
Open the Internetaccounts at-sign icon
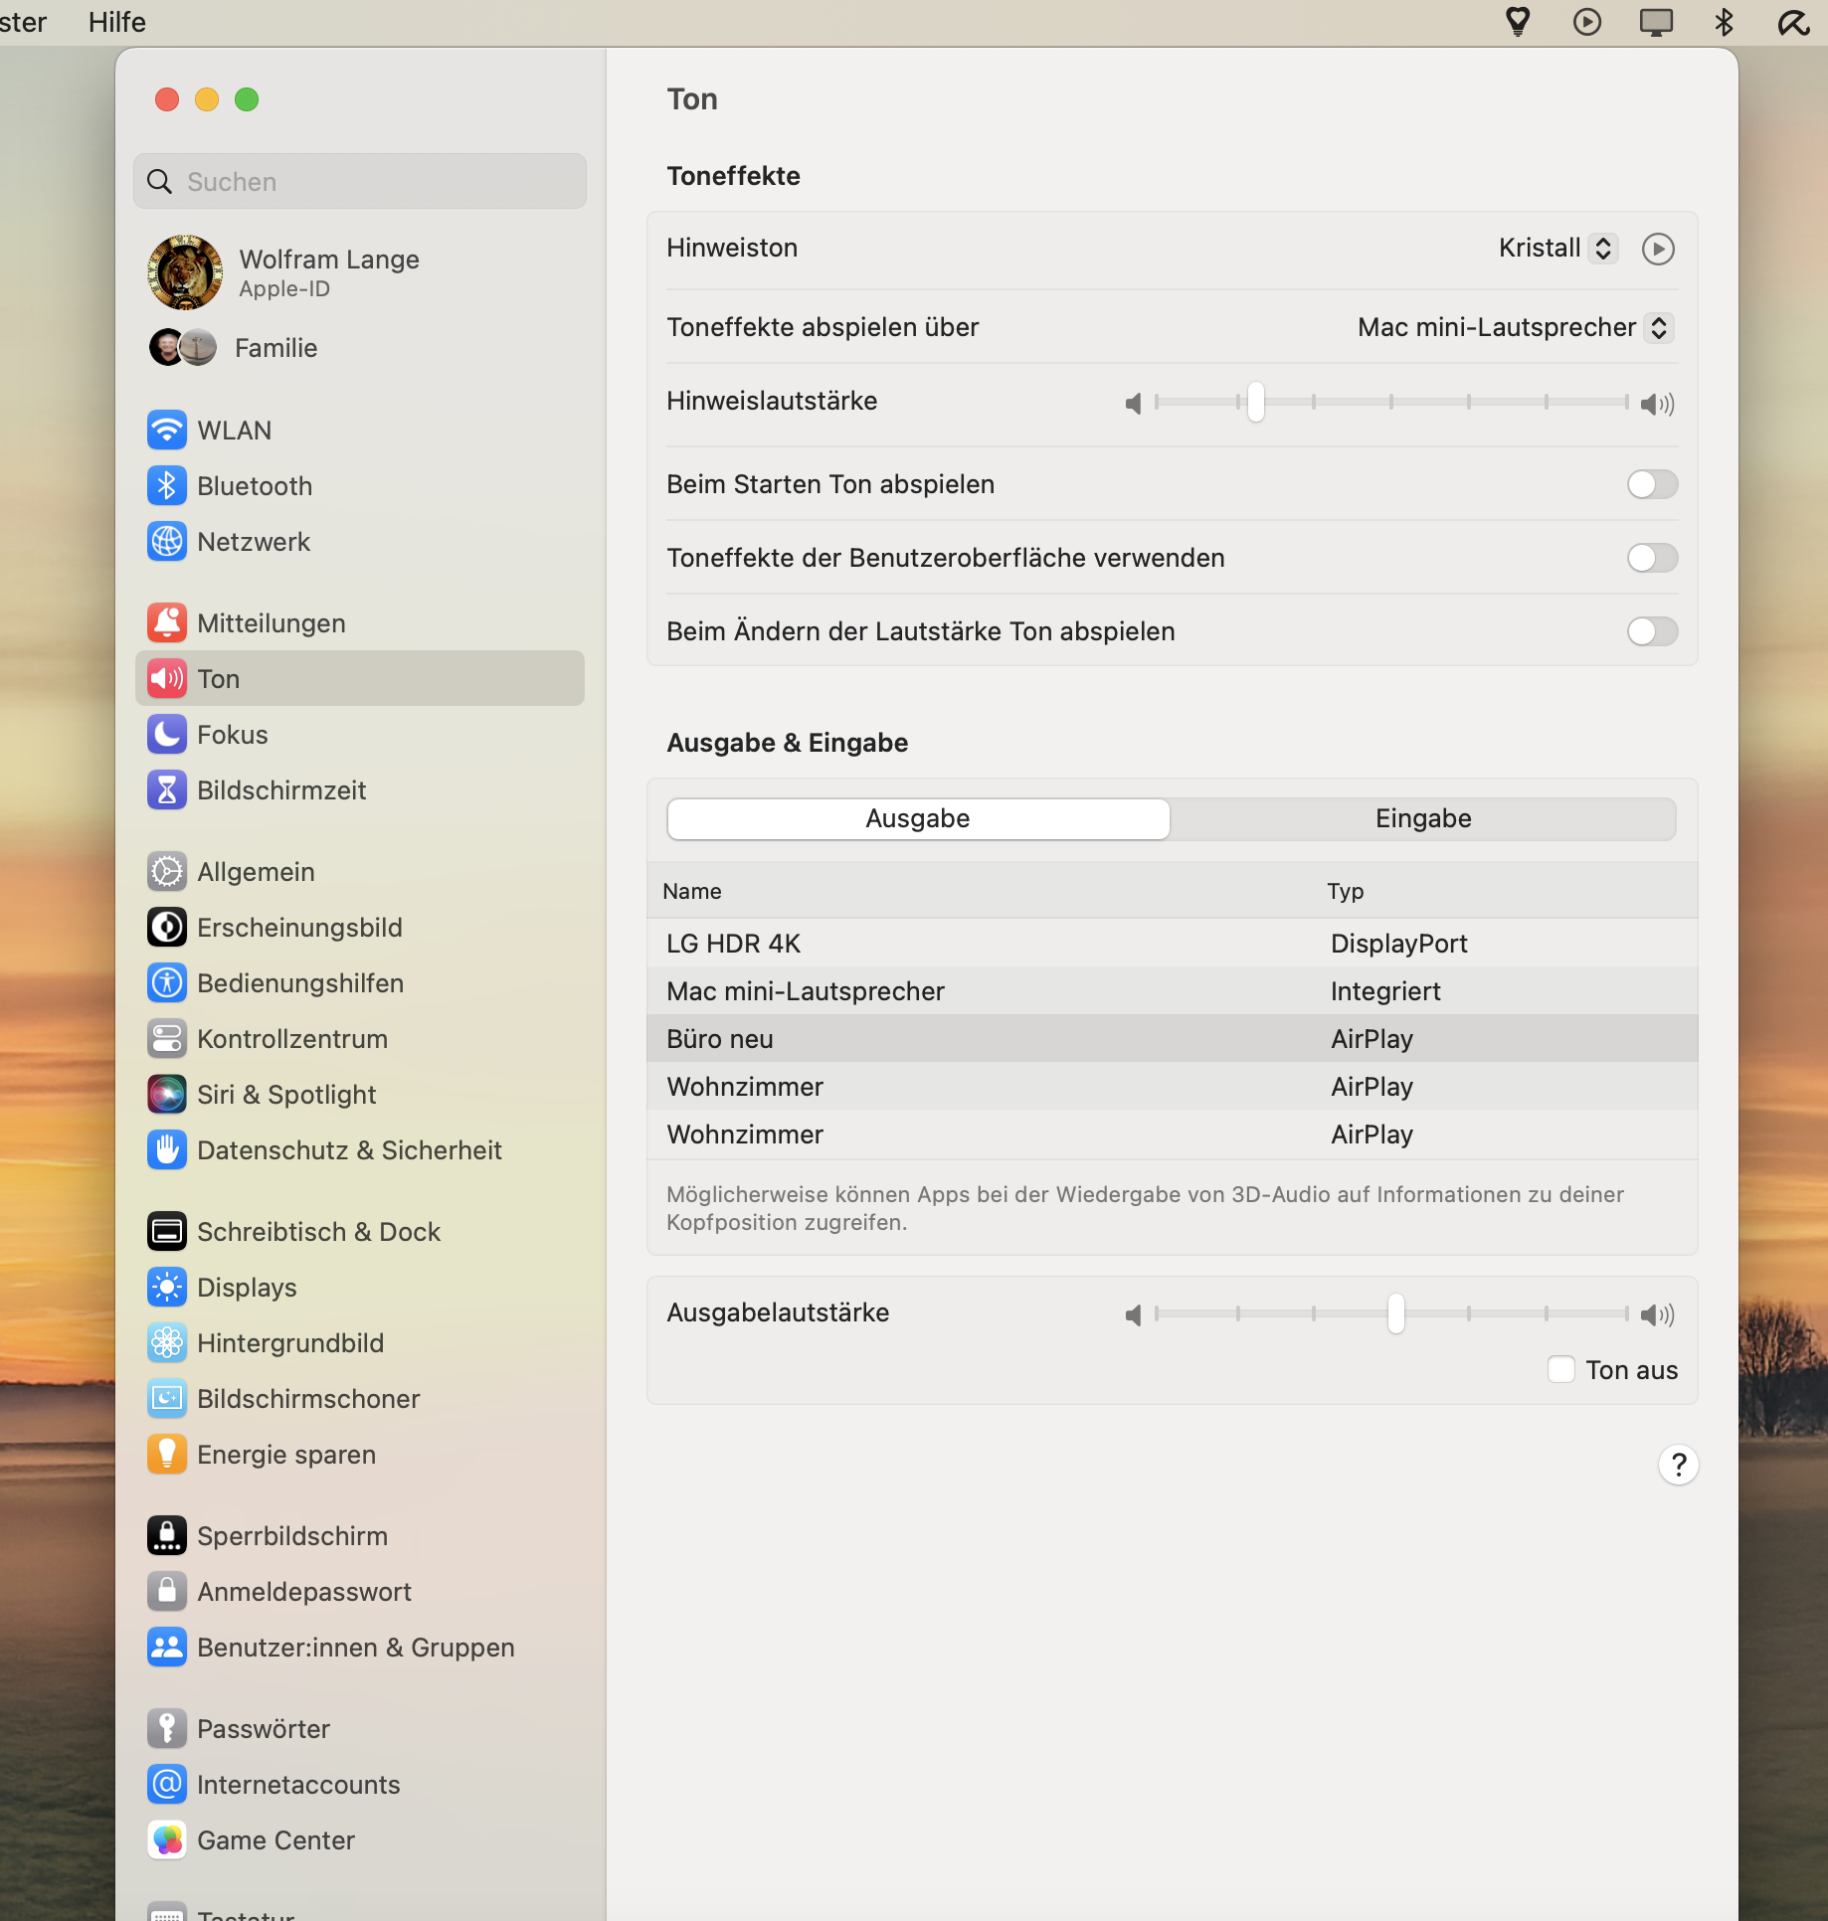pos(167,1784)
